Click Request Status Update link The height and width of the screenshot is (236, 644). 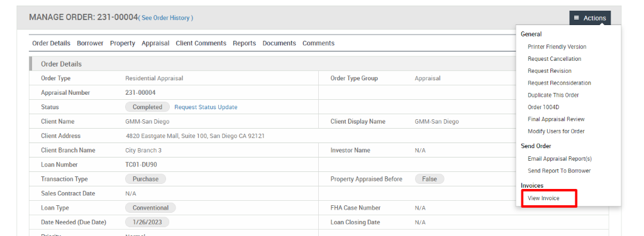206,107
